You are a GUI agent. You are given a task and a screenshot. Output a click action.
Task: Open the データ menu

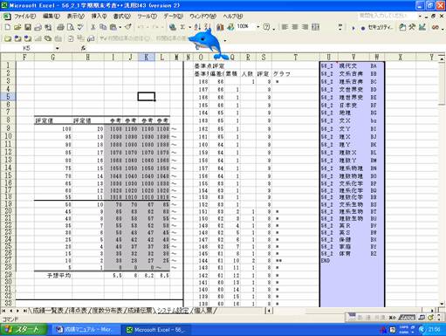pos(173,17)
